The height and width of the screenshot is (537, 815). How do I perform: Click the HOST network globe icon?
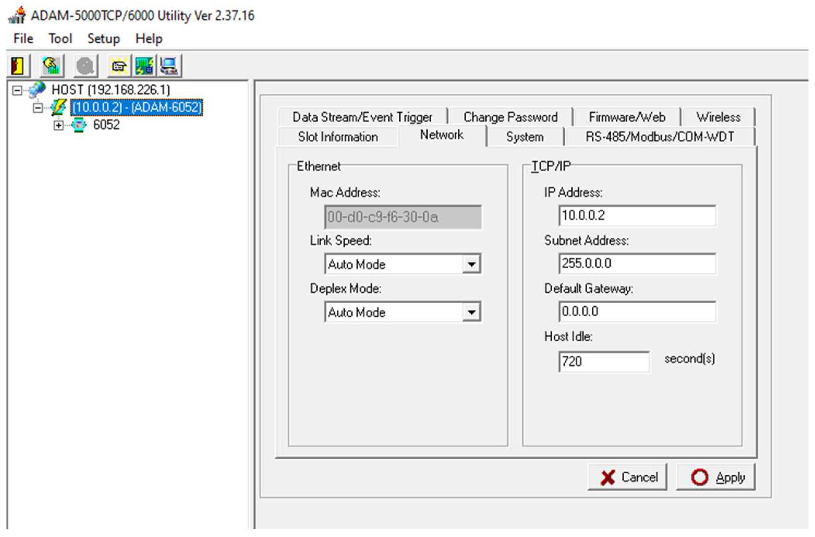[37, 90]
